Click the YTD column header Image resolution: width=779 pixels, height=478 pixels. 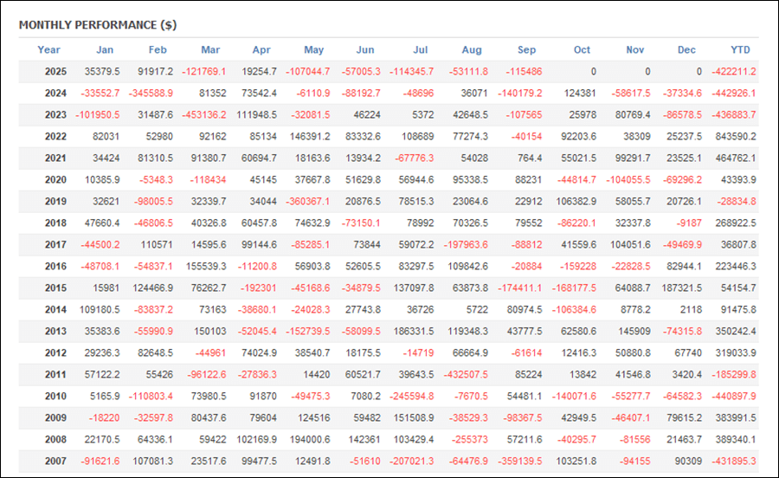click(740, 50)
